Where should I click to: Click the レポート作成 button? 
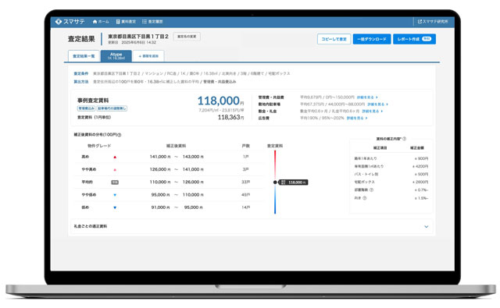tap(414, 39)
